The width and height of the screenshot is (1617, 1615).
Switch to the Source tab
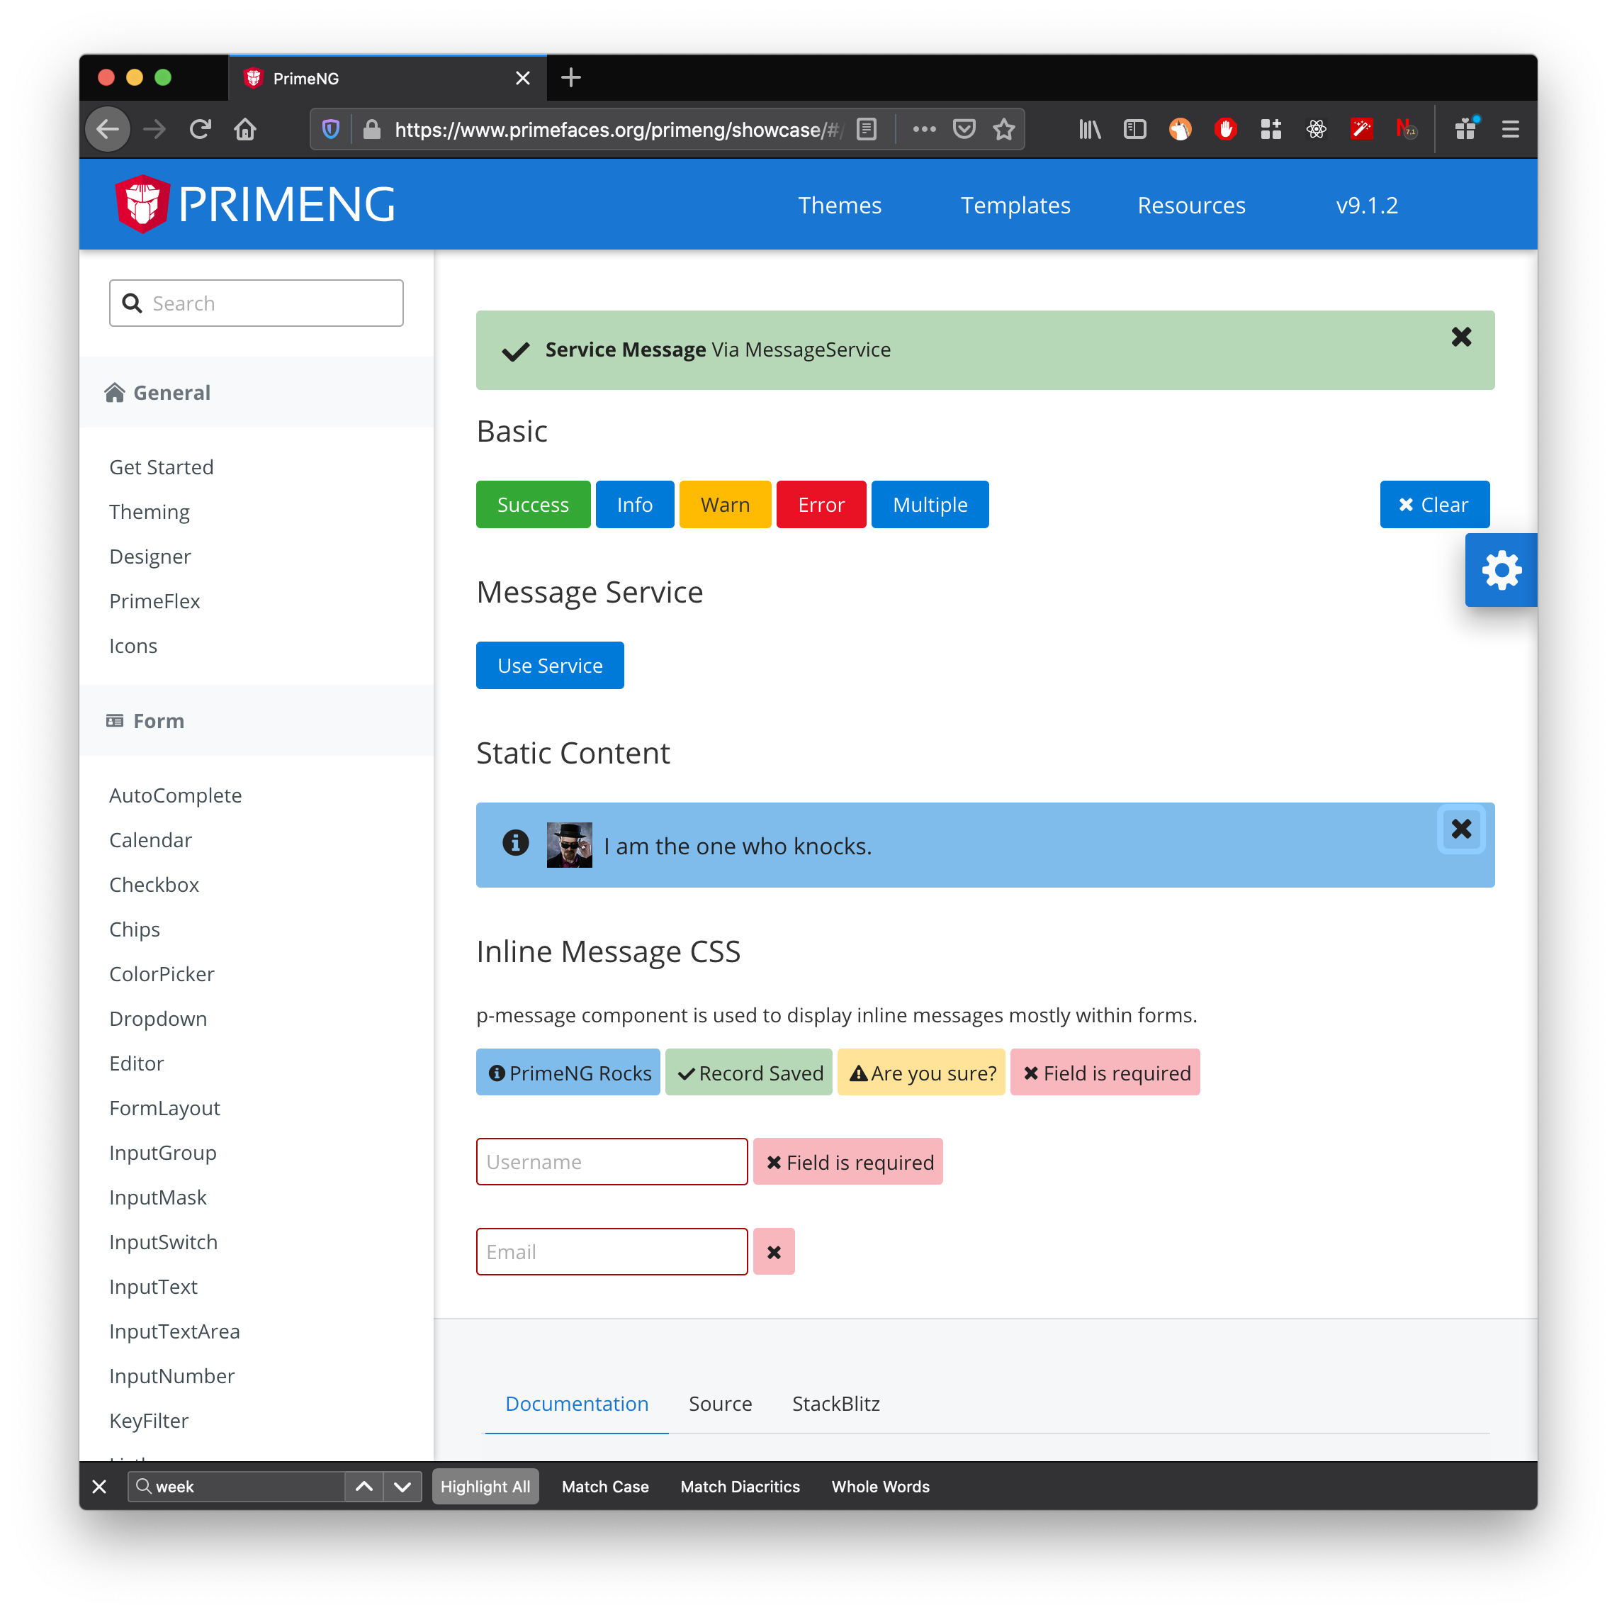tap(719, 1403)
